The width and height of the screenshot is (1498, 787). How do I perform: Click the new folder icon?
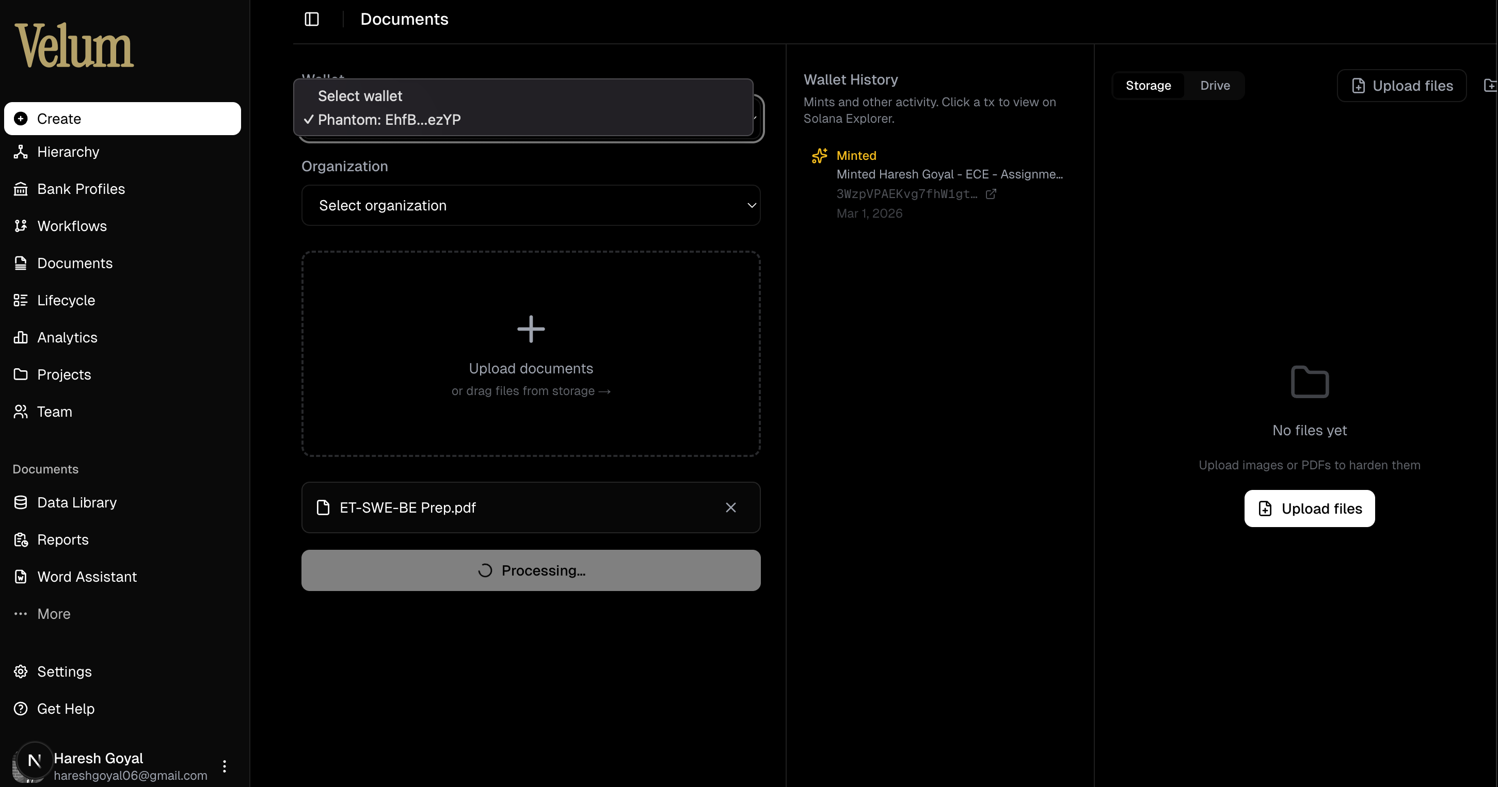pos(1490,86)
